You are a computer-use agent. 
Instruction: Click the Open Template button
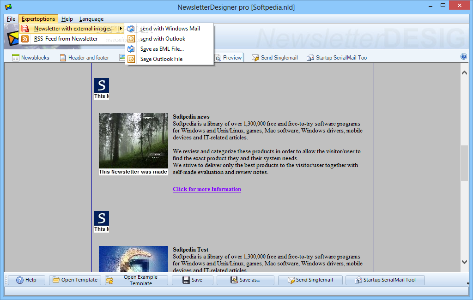(x=75, y=280)
